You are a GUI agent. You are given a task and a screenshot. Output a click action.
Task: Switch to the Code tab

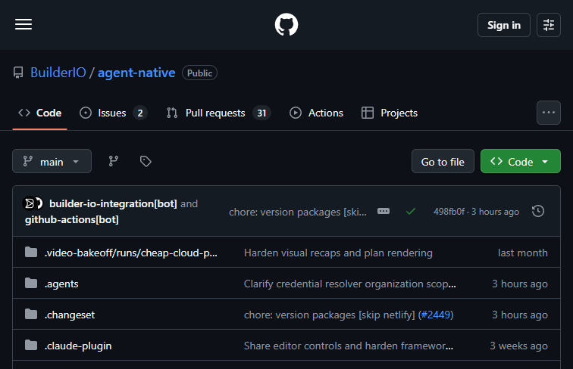[x=40, y=113]
